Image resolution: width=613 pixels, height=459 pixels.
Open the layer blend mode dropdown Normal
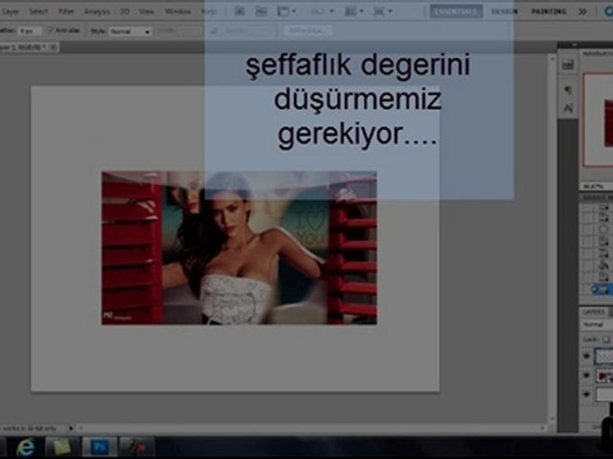tap(597, 324)
